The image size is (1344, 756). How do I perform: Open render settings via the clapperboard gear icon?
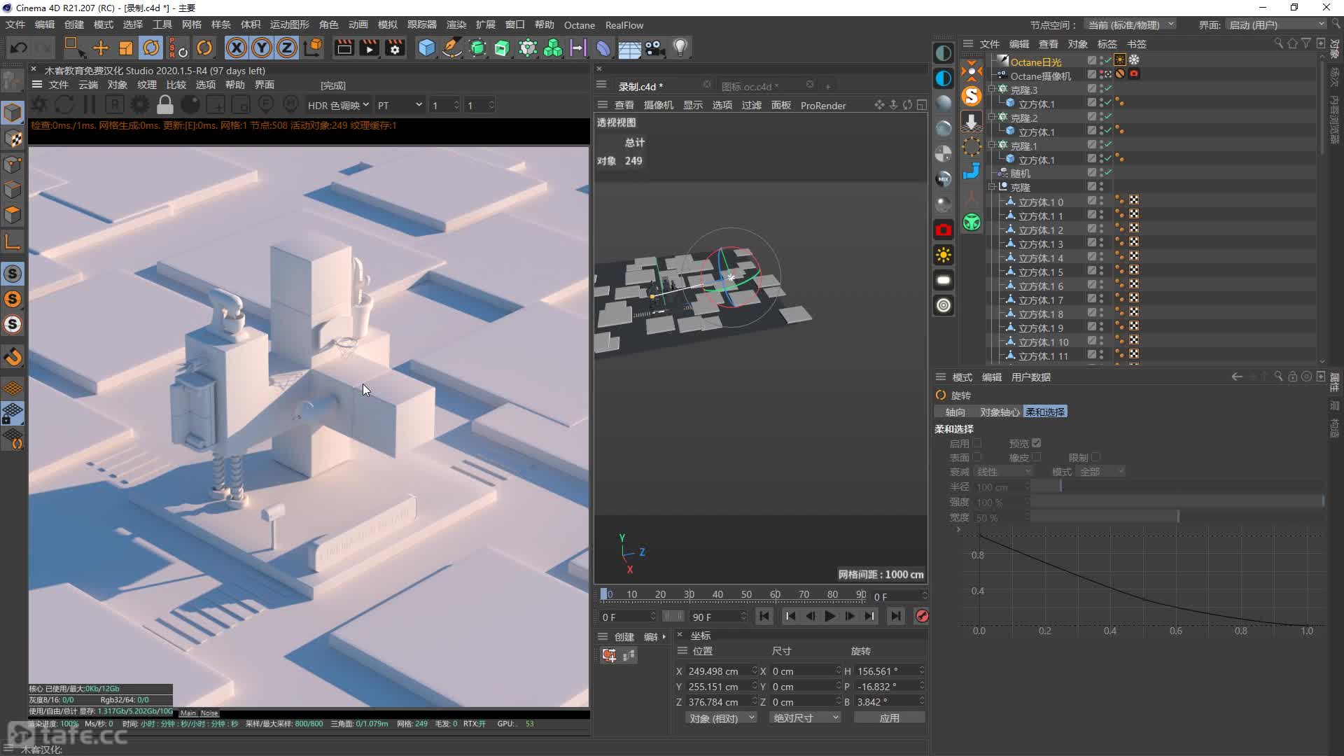coord(395,48)
